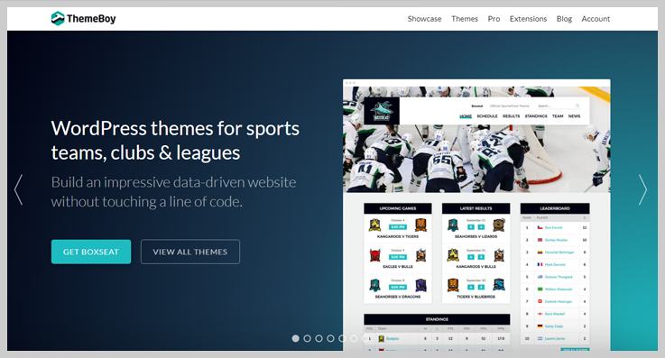The height and width of the screenshot is (358, 665).
Task: Click the Schedule tab in preview navigation
Action: click(487, 116)
